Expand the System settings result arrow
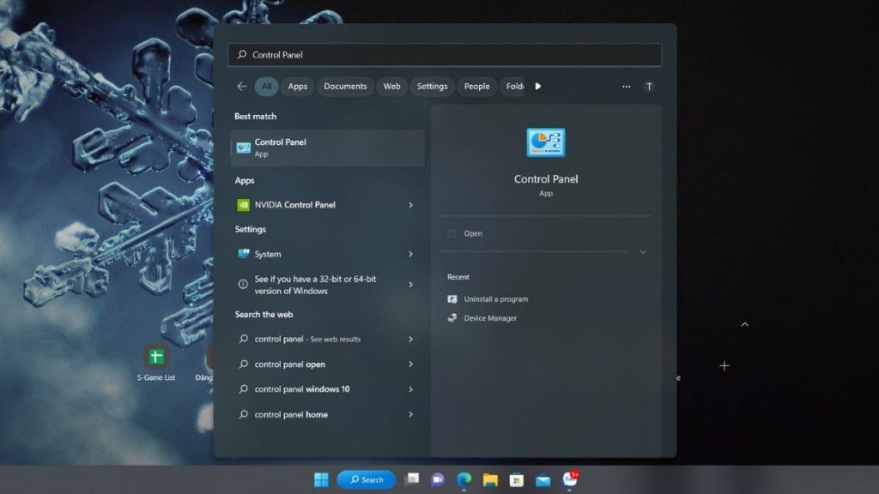This screenshot has width=879, height=494. tap(410, 255)
